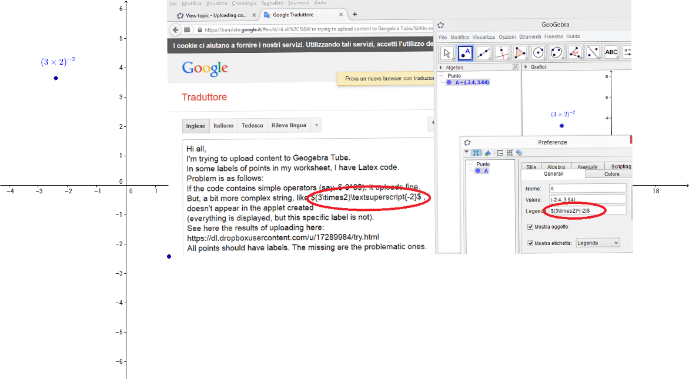Image resolution: width=689 pixels, height=379 pixels.
Task: Select the Perpendicular Line tool
Action: click(502, 53)
